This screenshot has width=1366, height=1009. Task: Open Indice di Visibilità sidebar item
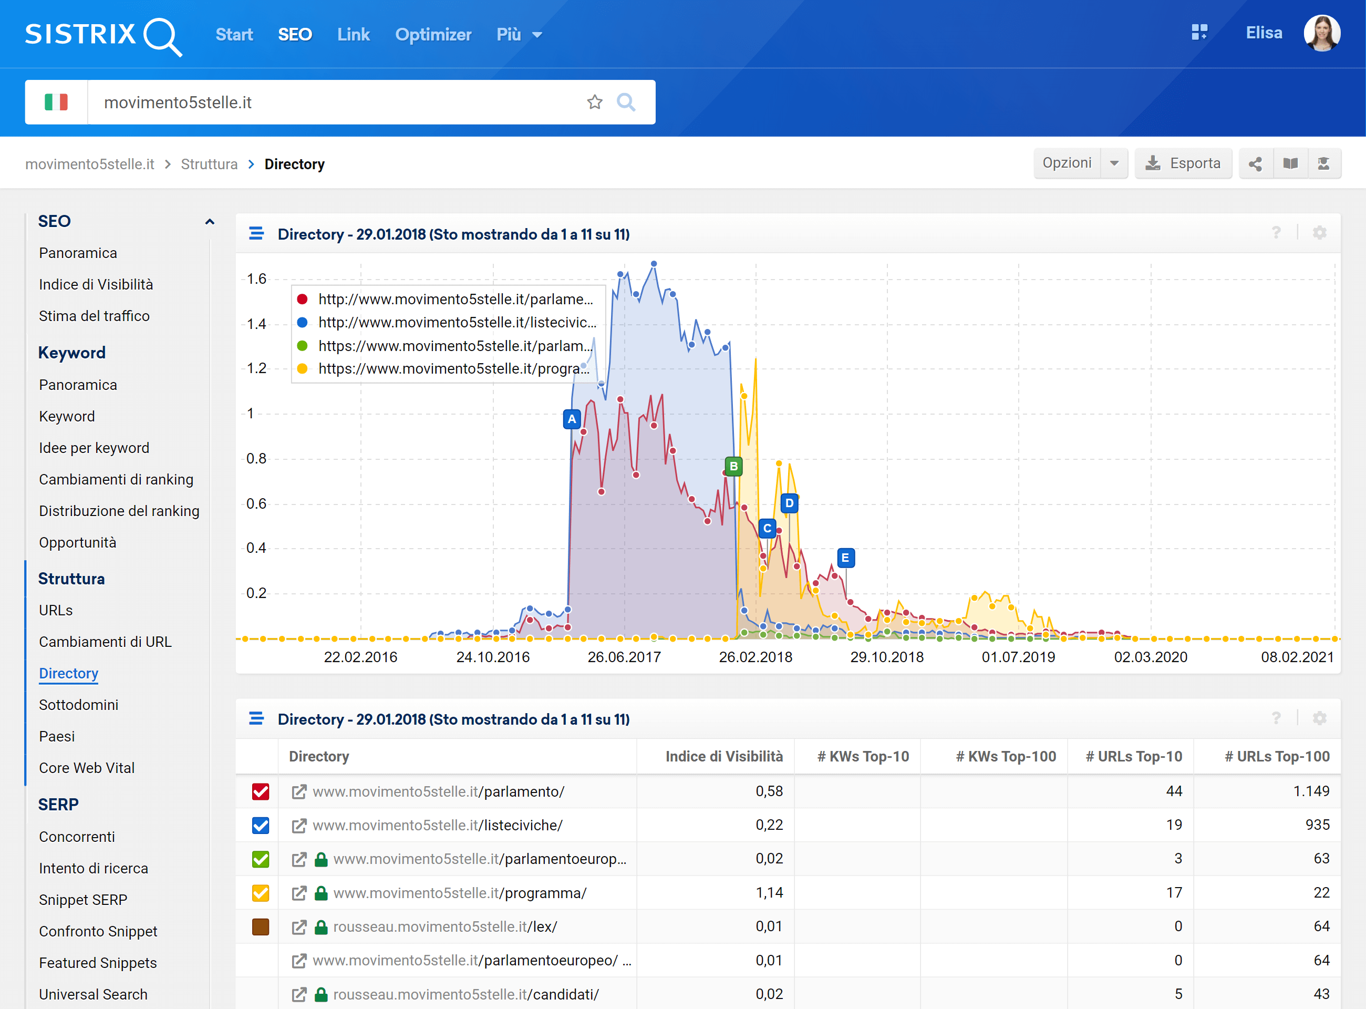(96, 285)
